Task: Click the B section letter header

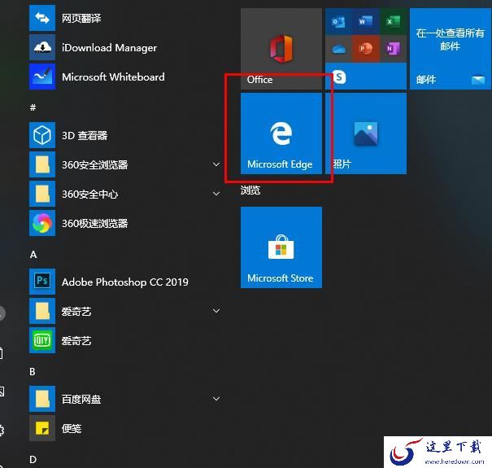Action: coord(33,372)
